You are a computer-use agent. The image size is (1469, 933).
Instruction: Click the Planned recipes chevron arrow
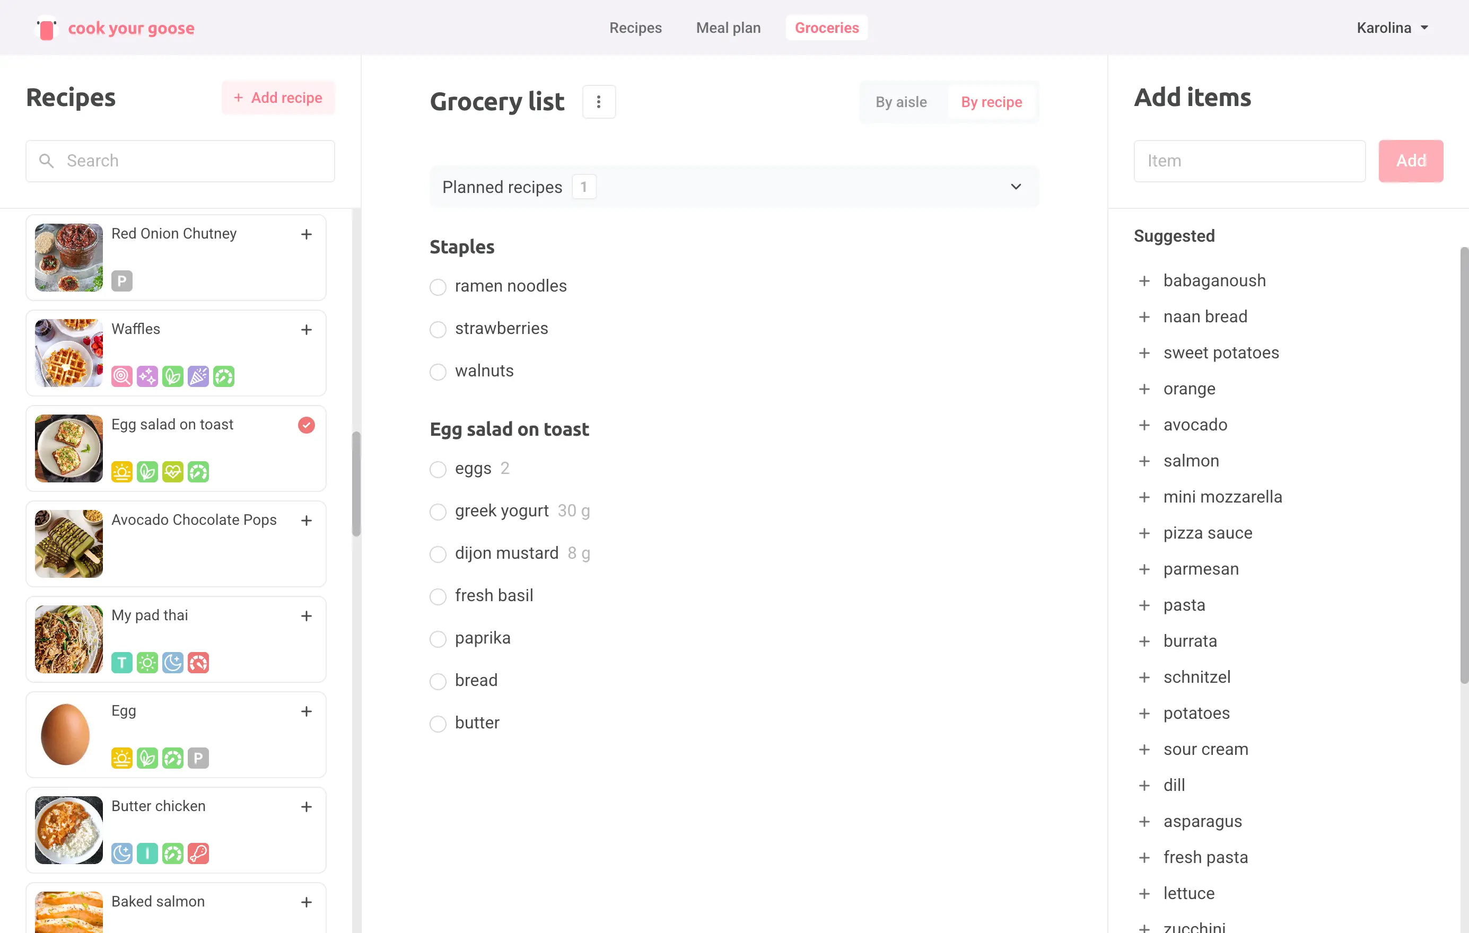tap(1015, 187)
